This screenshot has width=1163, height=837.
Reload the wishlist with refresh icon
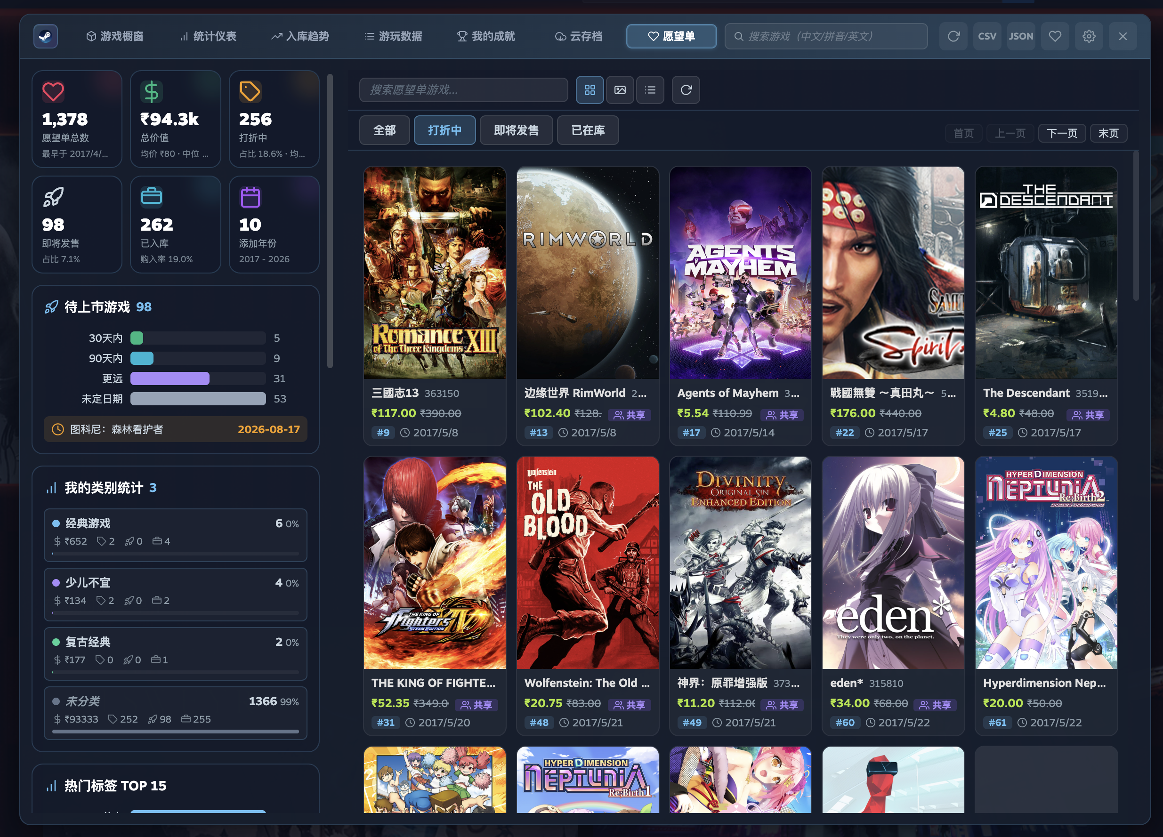686,90
